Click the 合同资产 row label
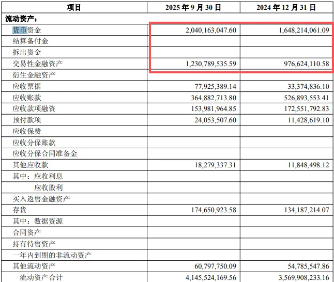334x282 pixels. click(26, 232)
